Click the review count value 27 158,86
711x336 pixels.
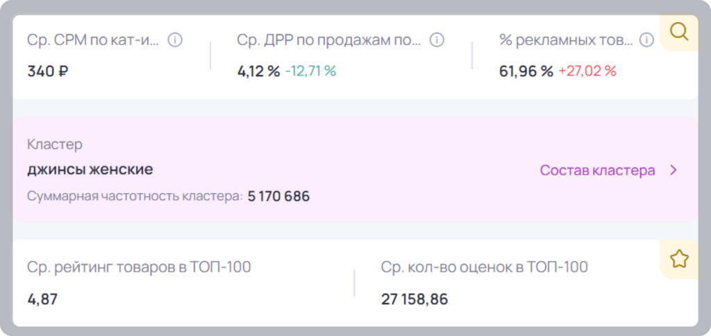point(415,299)
